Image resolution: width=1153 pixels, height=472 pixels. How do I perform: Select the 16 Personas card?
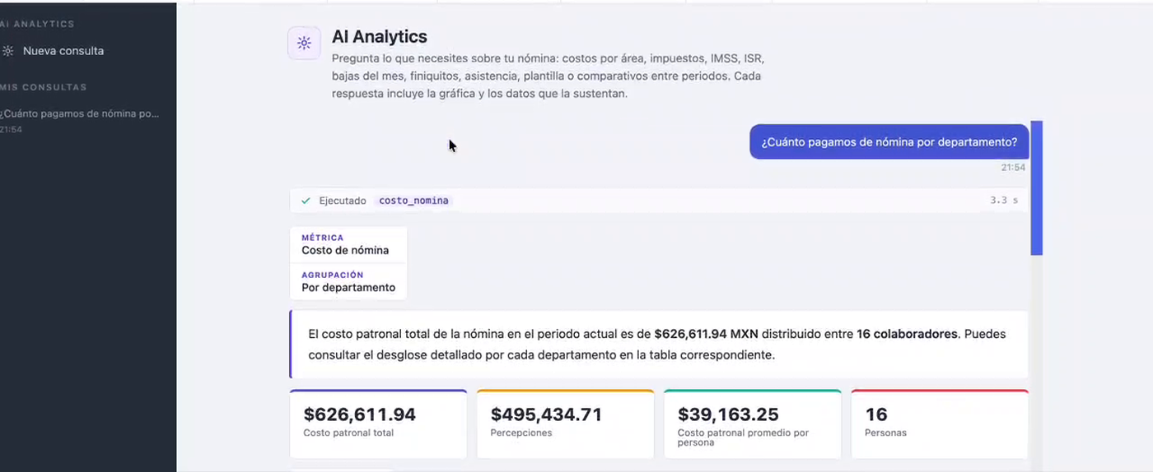coord(939,423)
